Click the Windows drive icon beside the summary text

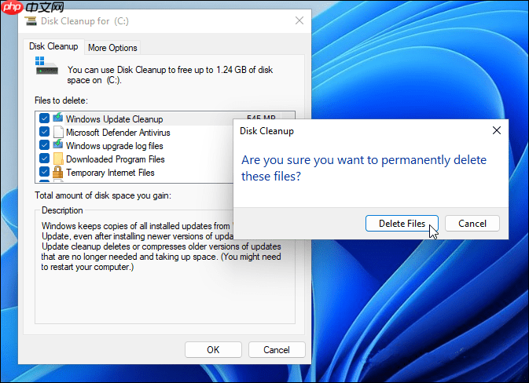46,65
